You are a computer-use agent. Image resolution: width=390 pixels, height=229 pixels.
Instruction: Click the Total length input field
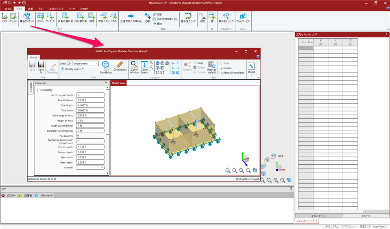pos(90,105)
